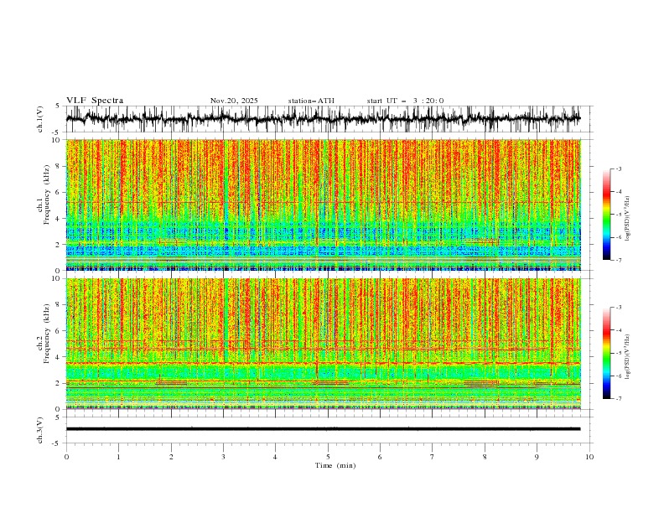The height and width of the screenshot is (513, 664).
Task: Click the ch.1 spectrogram panel
Action: coord(324,205)
